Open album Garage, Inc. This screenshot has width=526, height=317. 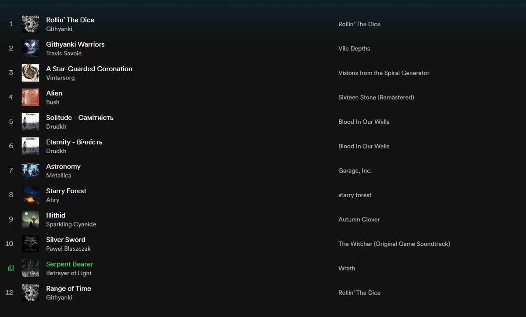click(355, 170)
